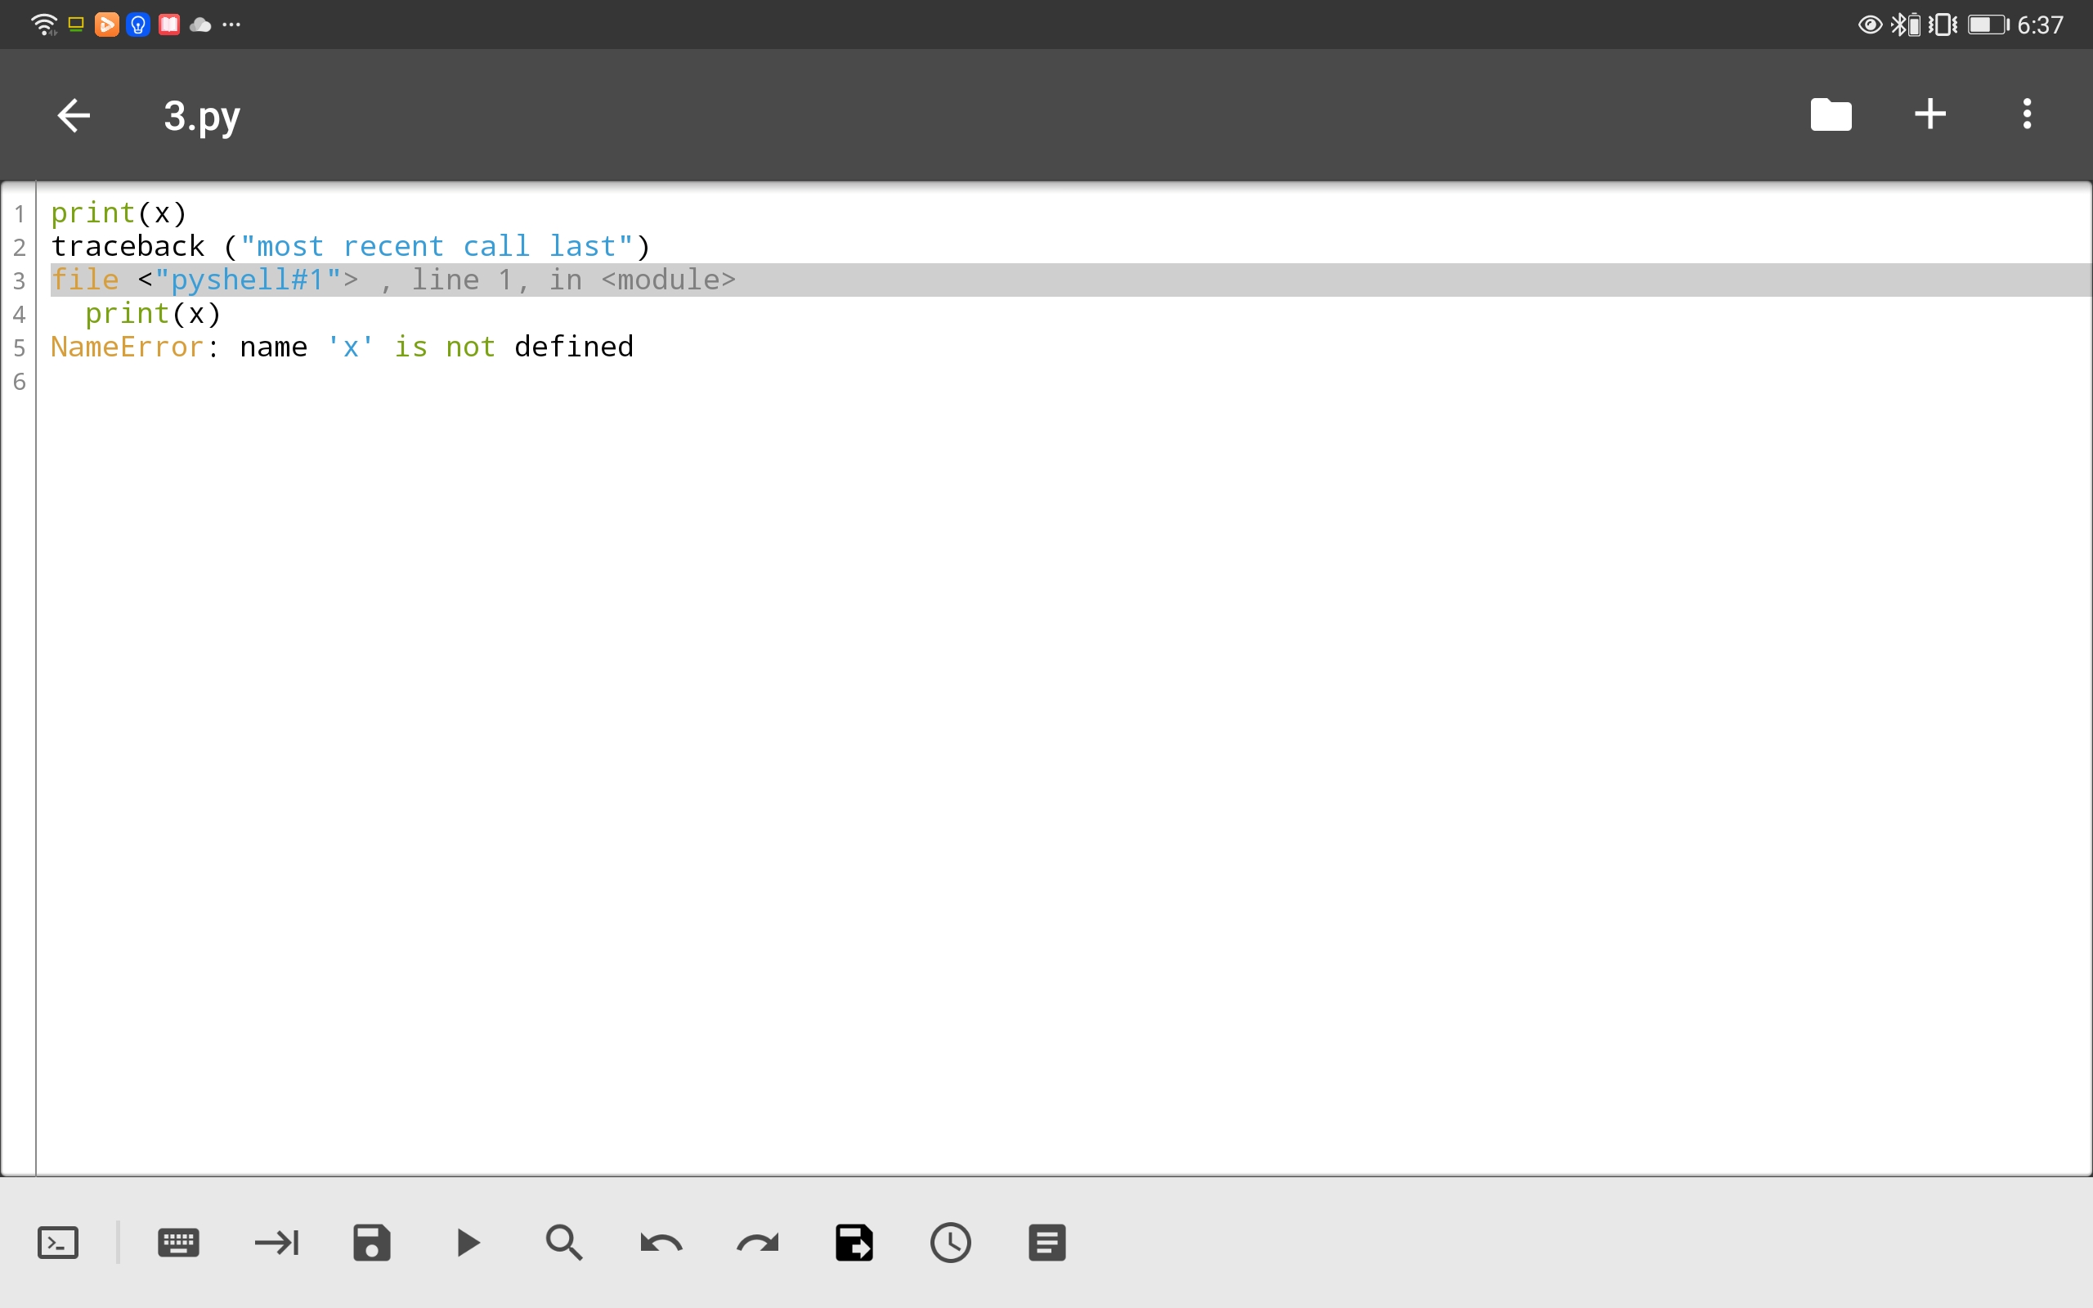Screen dimensions: 2093x1308
Task: Undo the last edit
Action: tap(661, 1243)
